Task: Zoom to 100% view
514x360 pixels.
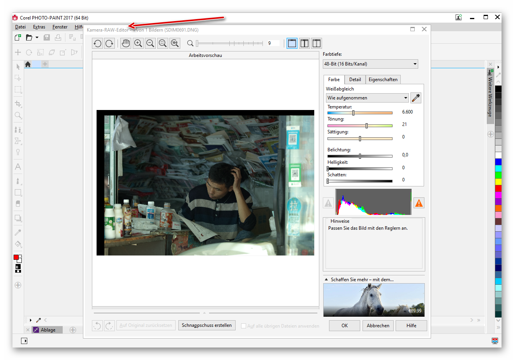Action: pyautogui.click(x=175, y=43)
